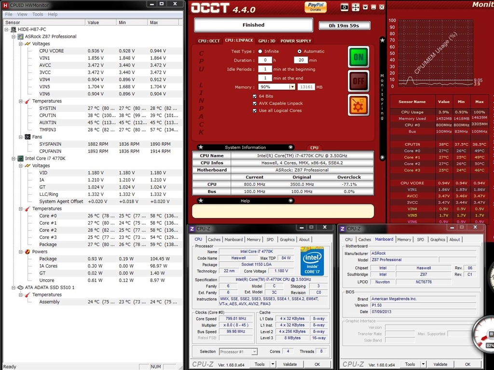
Task: Click the OCCT move window crosshair icon
Action: coord(356,7)
